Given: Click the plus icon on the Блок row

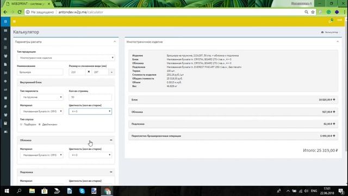Looking at the screenshot, I should [x=334, y=100].
